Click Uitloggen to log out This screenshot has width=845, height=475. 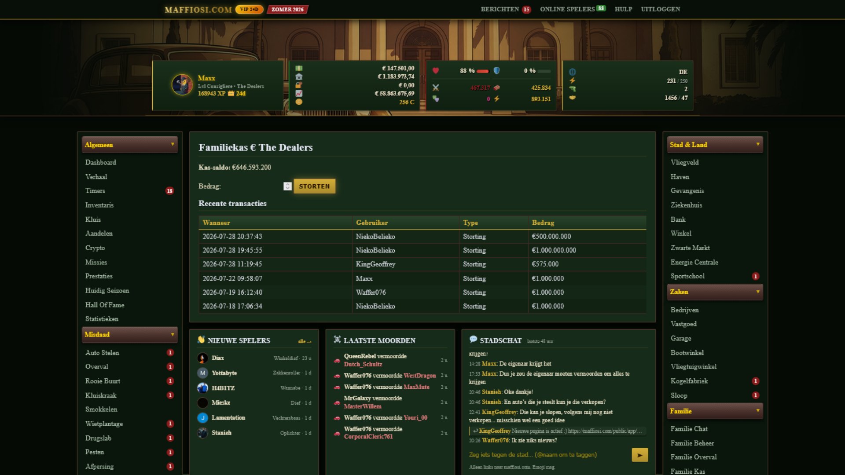pos(660,9)
